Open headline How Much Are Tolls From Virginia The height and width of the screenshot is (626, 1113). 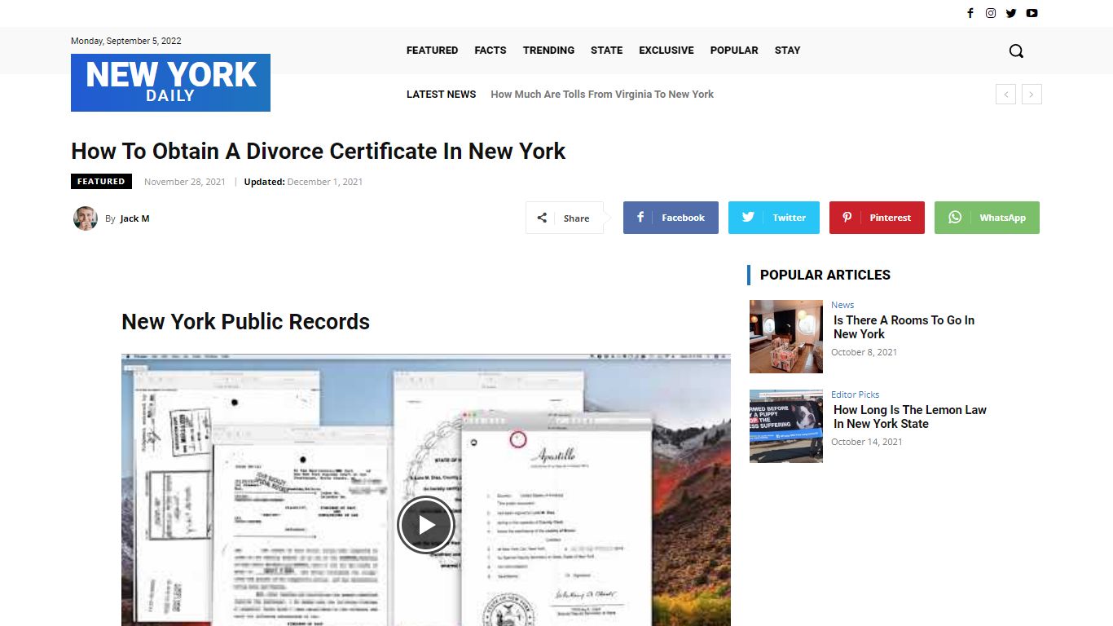pos(602,95)
